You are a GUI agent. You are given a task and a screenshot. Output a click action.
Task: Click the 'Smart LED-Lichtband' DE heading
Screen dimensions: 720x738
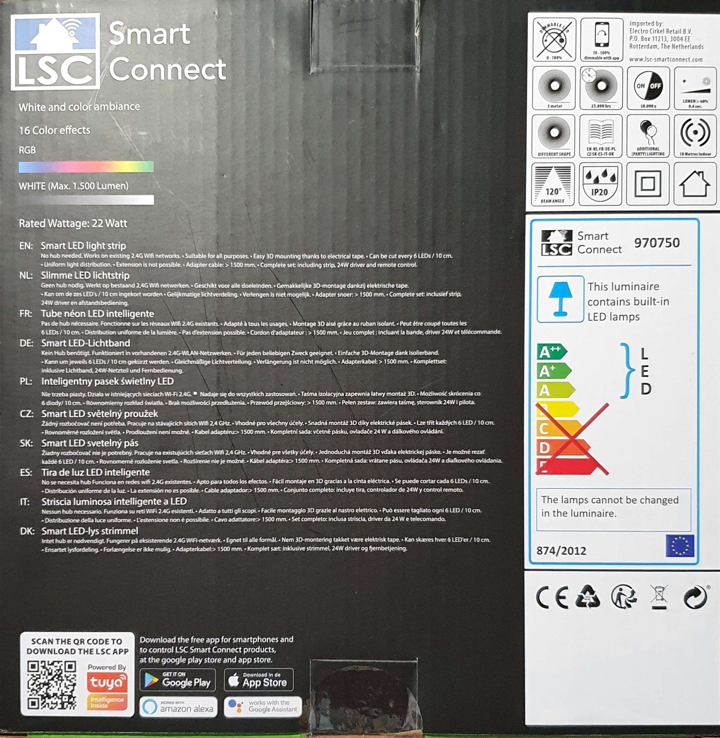(x=86, y=343)
